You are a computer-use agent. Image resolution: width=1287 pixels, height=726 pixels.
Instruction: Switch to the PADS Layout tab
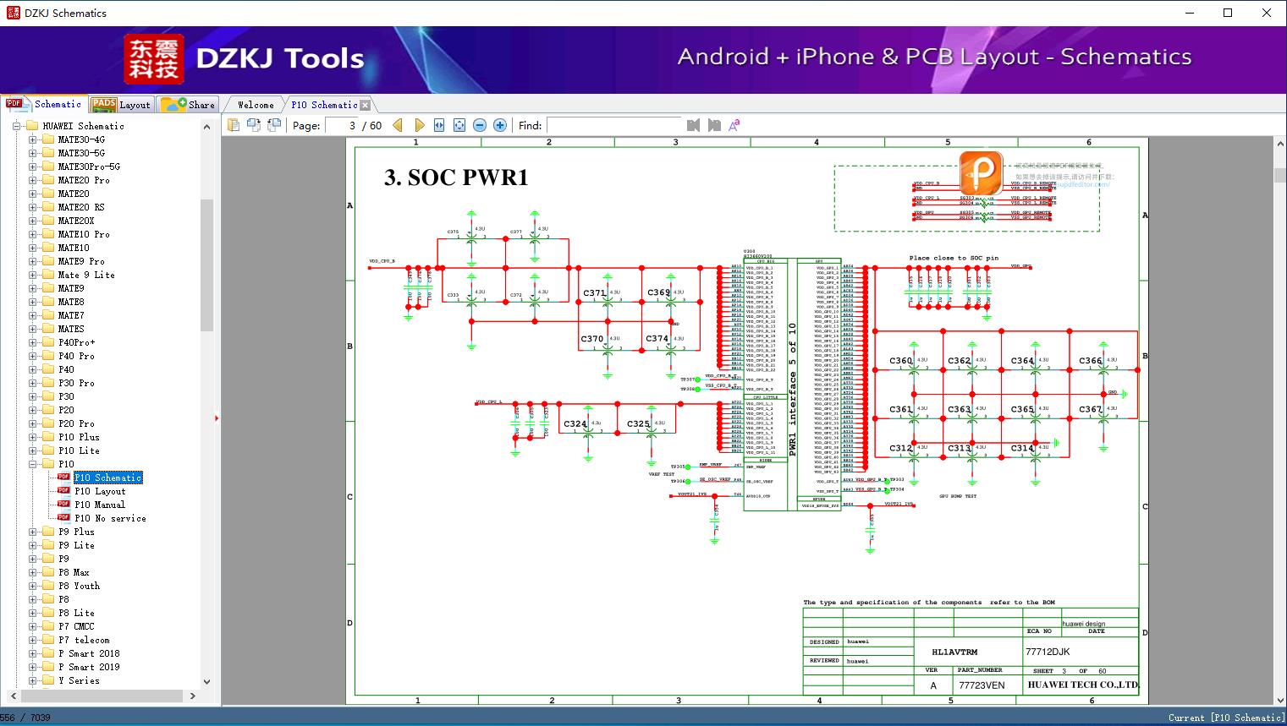pos(121,104)
